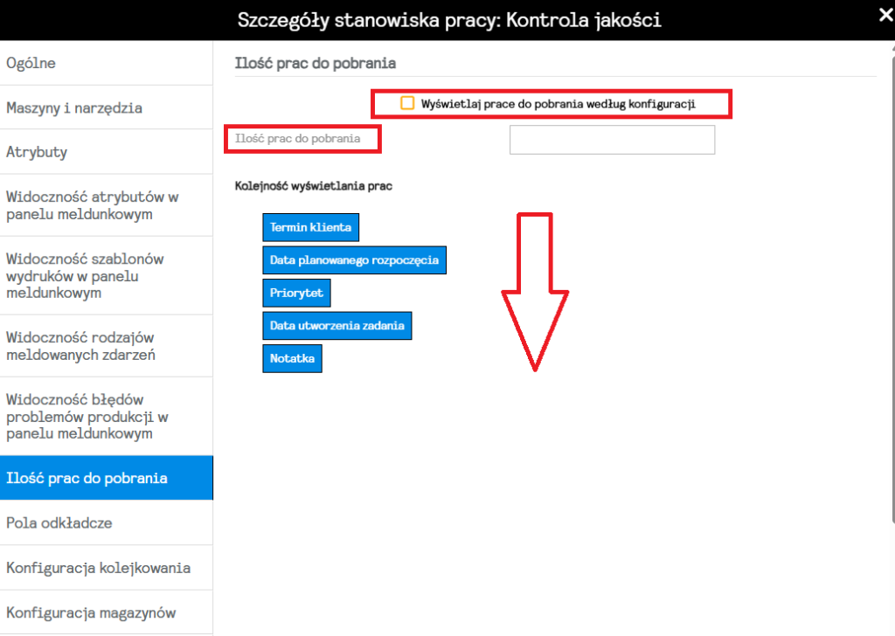Enable 'Wyświetlaj prace do pobrania według konfiguracji' checkbox
The height and width of the screenshot is (636, 895).
(407, 103)
